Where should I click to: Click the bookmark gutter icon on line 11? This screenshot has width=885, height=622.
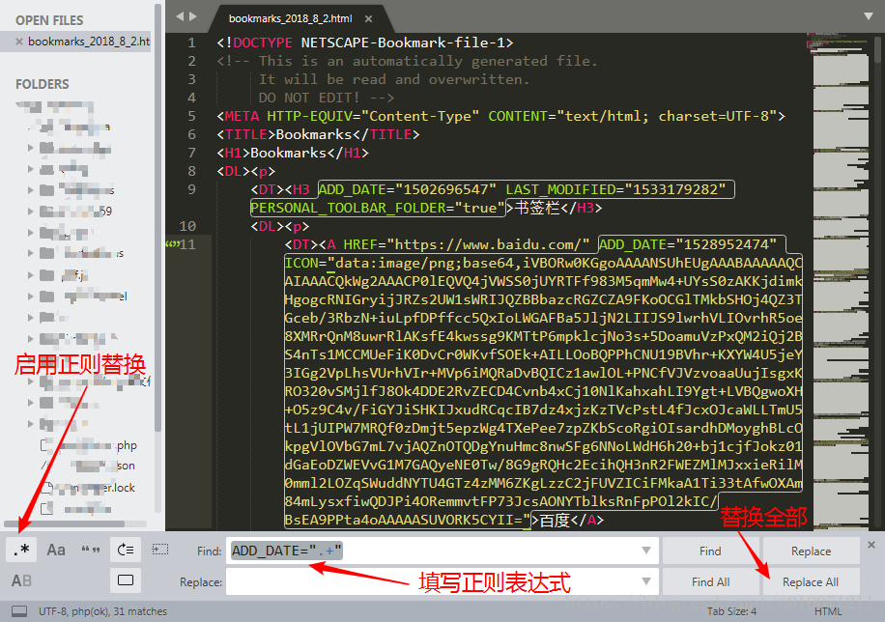[x=172, y=243]
